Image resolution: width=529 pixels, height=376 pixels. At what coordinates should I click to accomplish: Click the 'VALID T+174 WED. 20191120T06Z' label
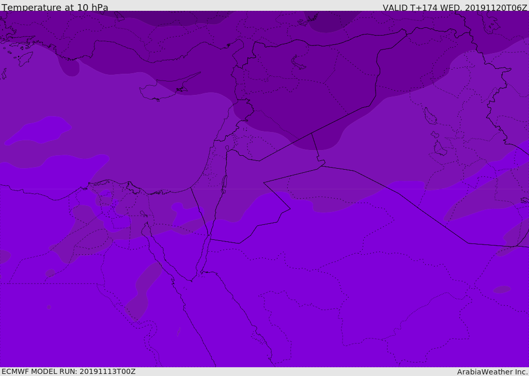[455, 7]
